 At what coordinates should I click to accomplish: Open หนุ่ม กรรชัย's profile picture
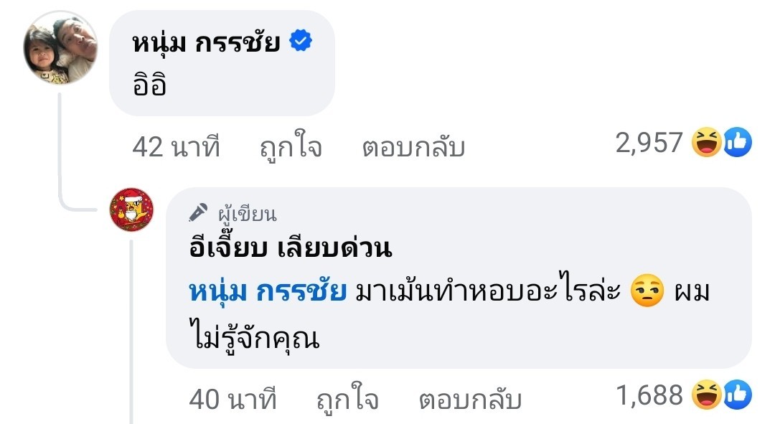coord(60,49)
